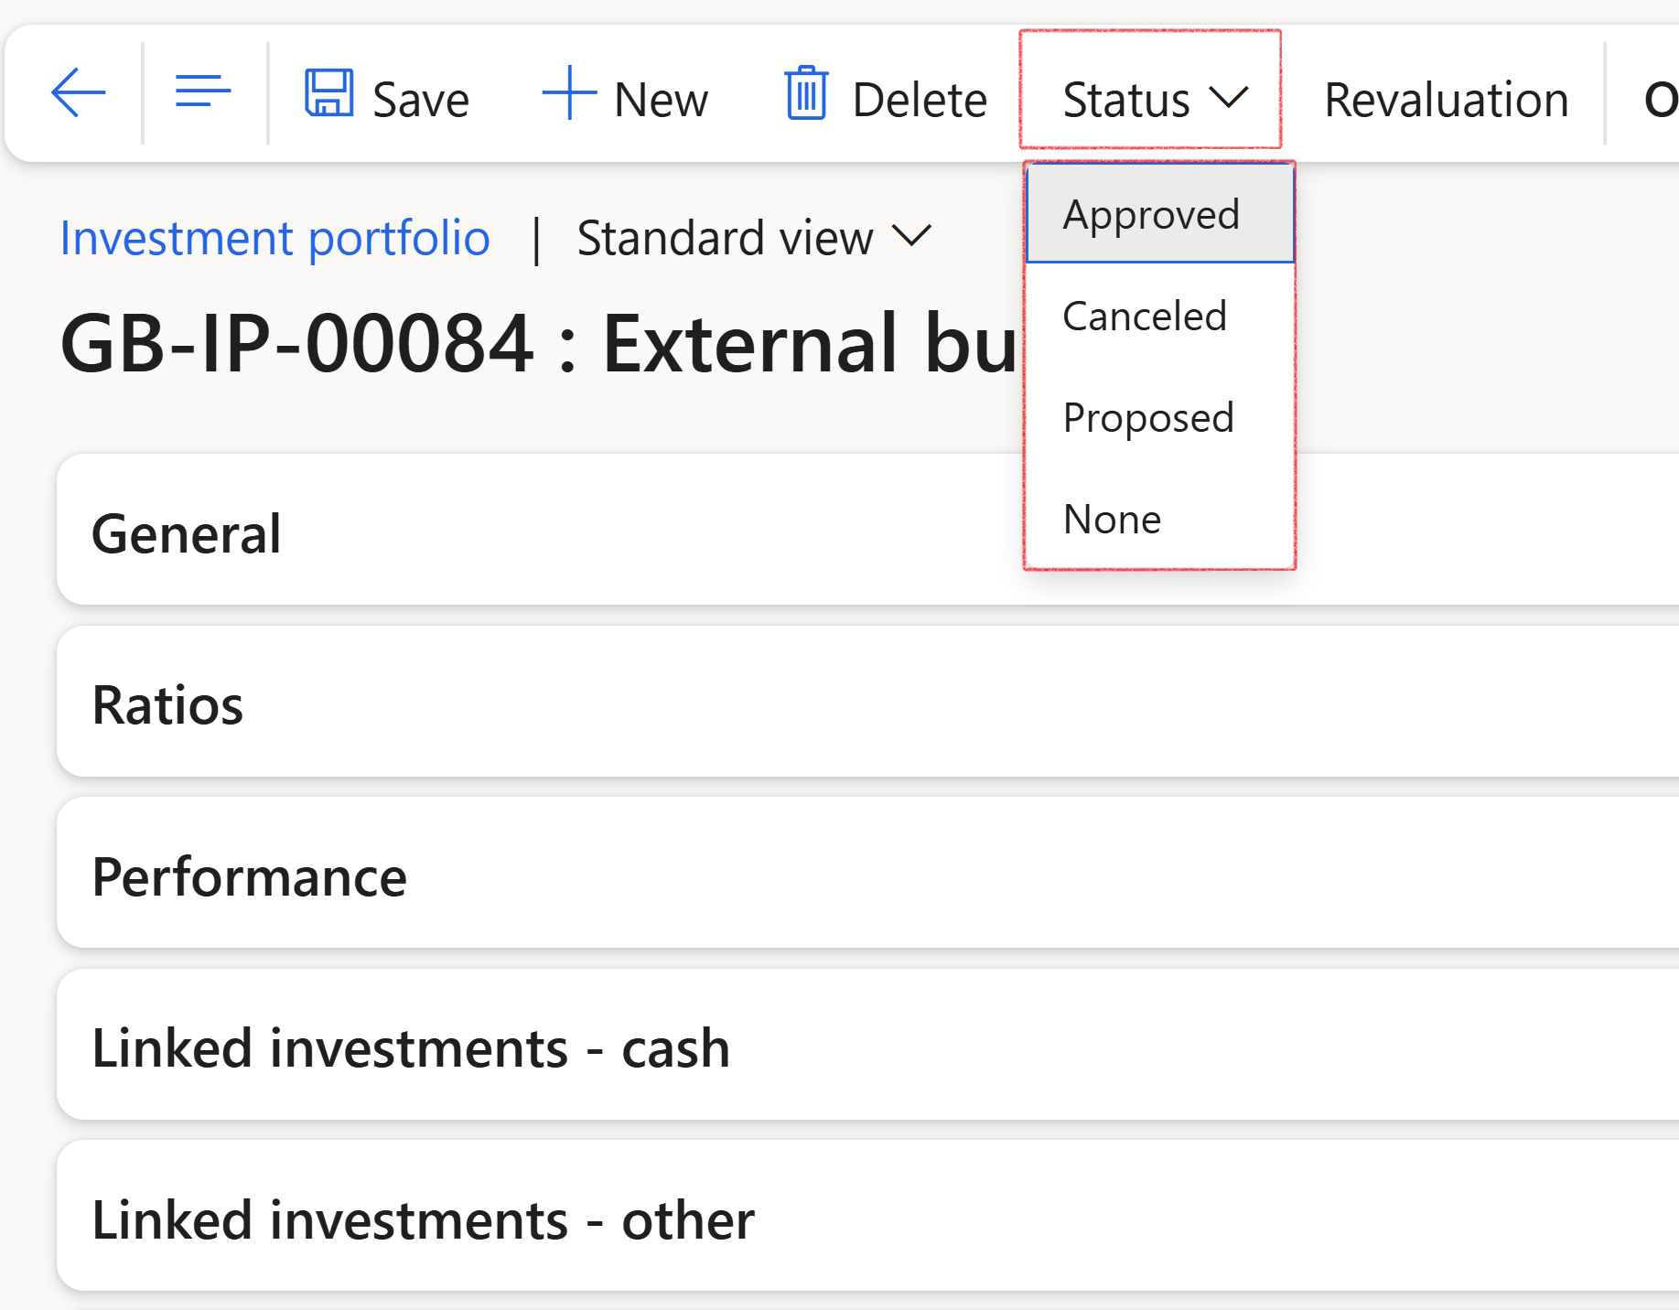Expand Linked investments - other section
Screen dimensions: 1679x1310
pyautogui.click(x=867, y=1216)
